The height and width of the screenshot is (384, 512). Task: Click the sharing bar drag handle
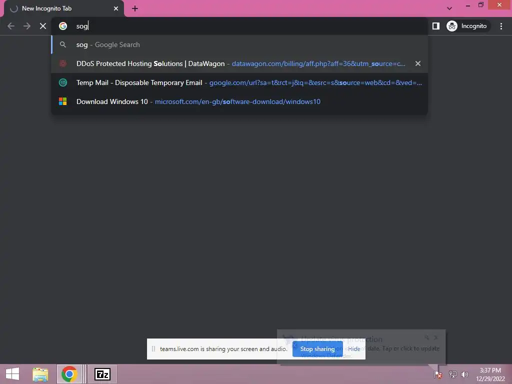[153, 348]
